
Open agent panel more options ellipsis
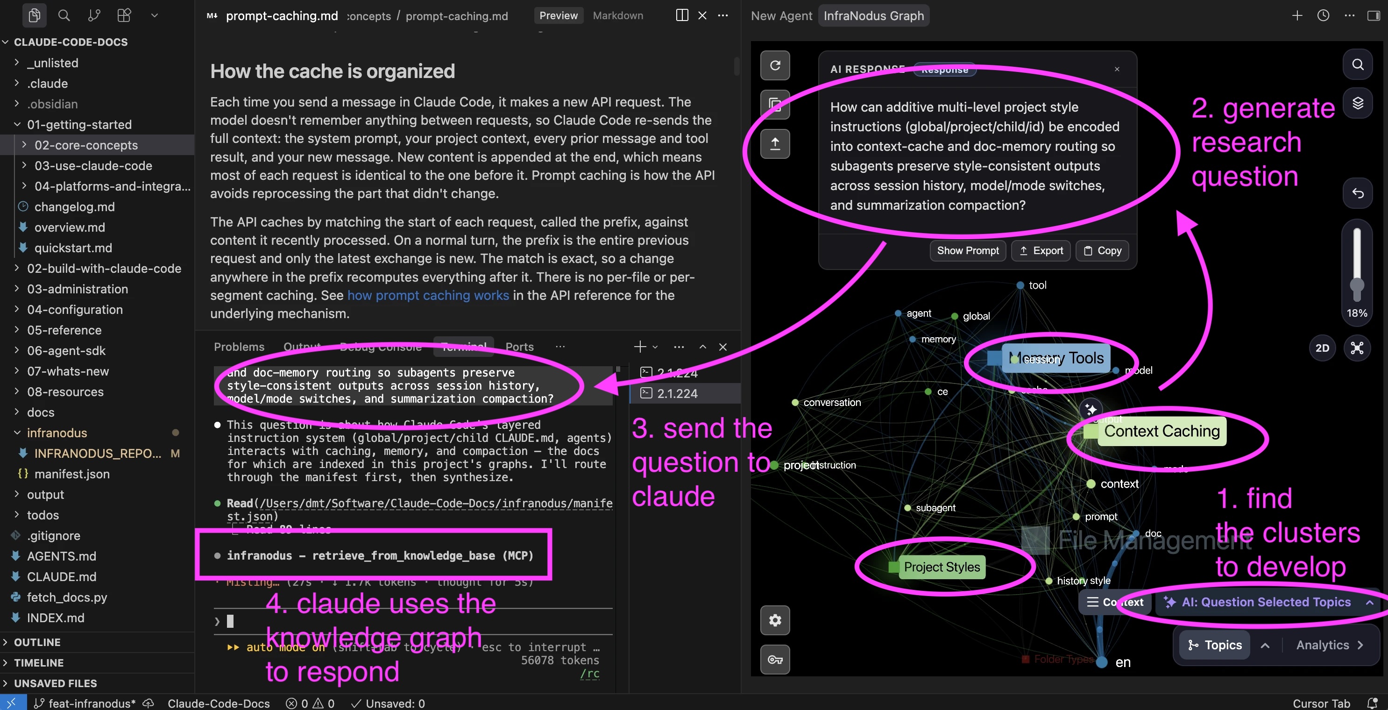(x=1349, y=15)
